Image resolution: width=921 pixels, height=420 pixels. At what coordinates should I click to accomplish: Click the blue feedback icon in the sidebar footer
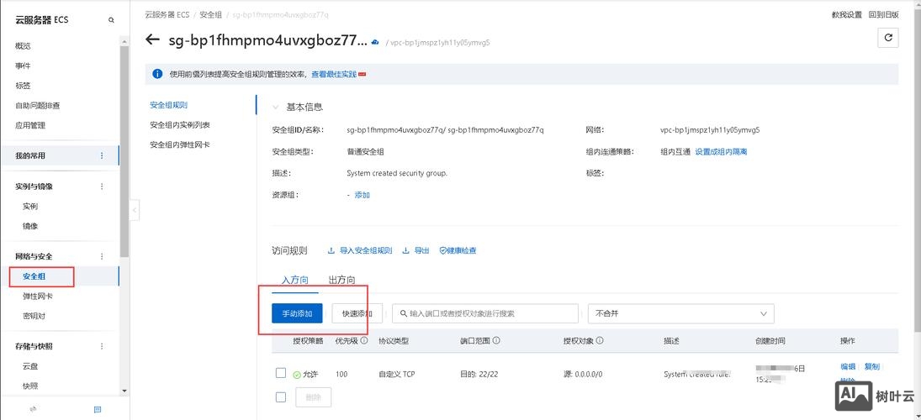(x=98, y=409)
